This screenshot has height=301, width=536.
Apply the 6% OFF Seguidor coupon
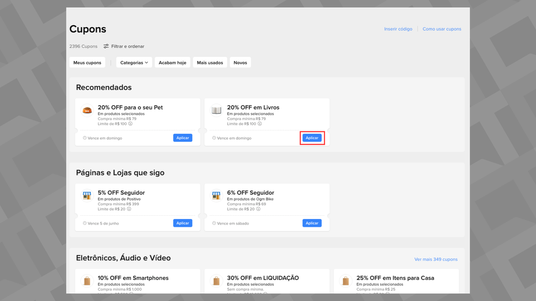coord(312,223)
